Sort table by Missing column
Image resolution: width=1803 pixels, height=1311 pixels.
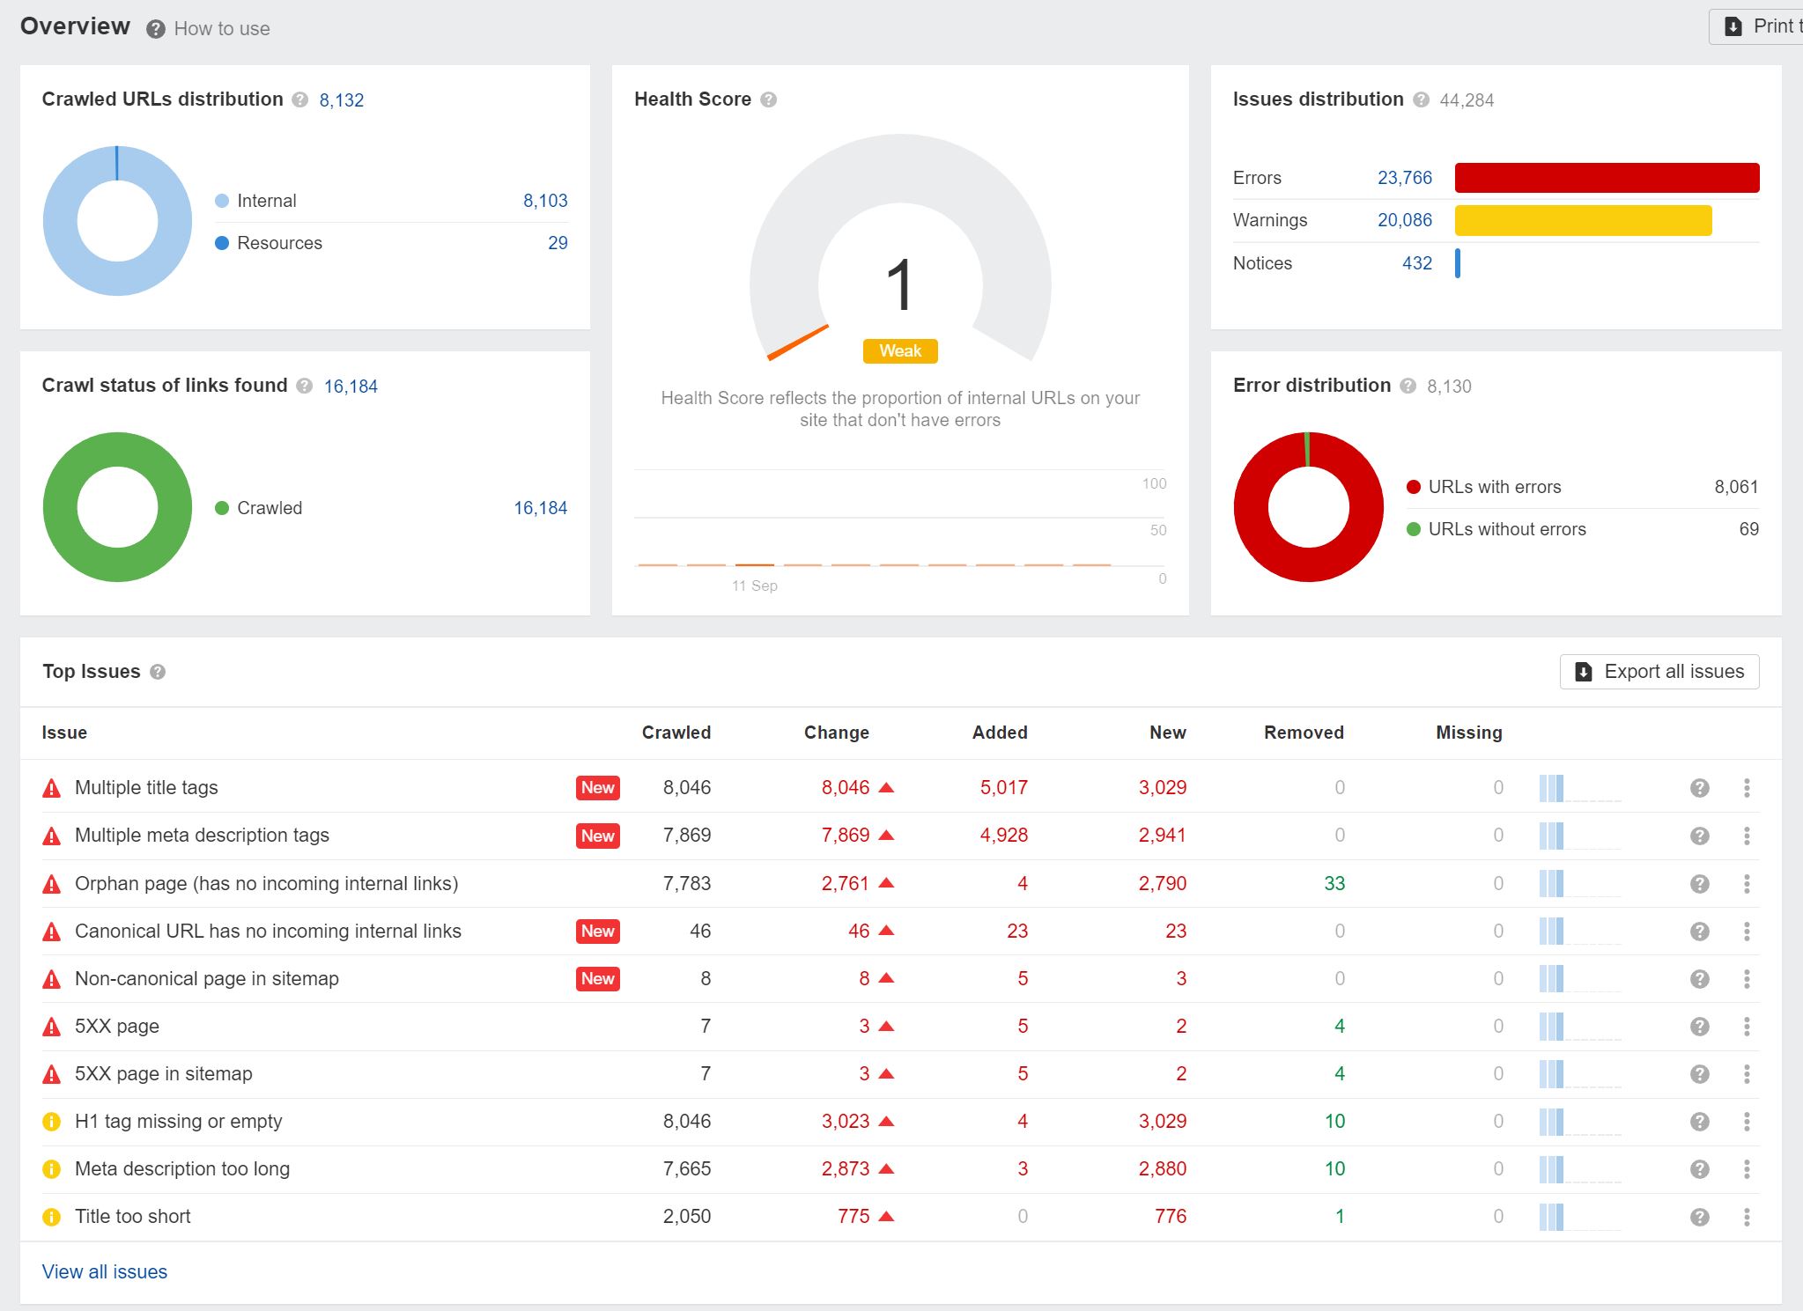[x=1468, y=733]
